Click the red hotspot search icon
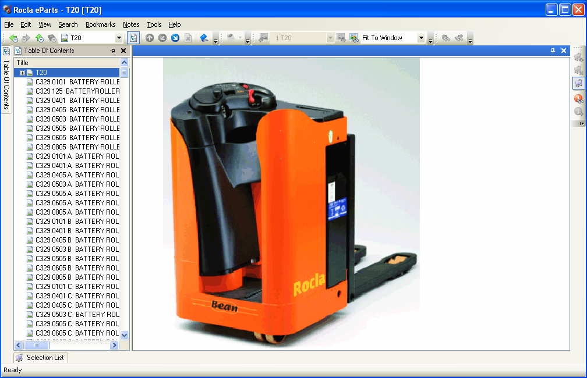The height and width of the screenshot is (378, 587). [579, 99]
